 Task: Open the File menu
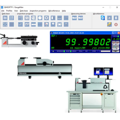(x=3, y=11)
